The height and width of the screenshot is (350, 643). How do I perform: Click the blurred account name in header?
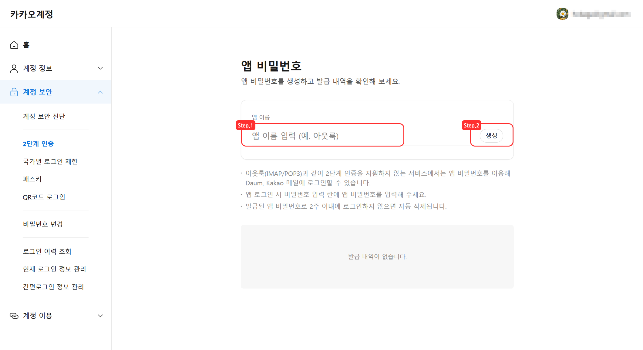point(601,14)
